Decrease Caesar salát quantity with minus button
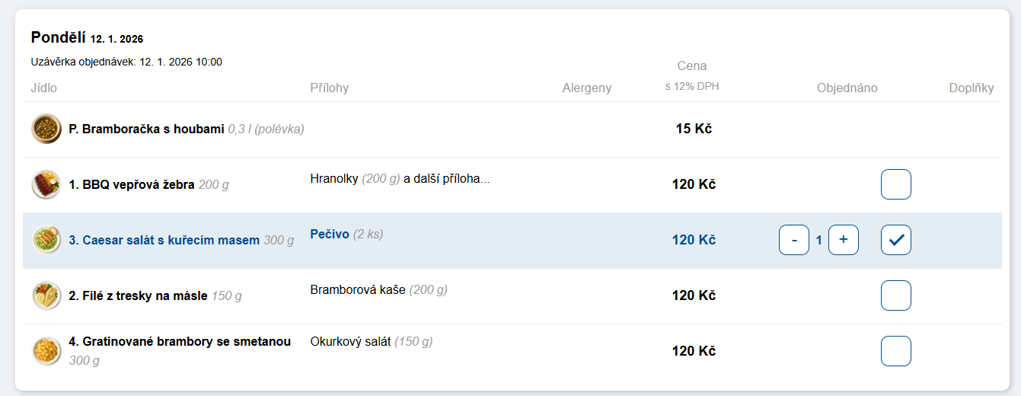 point(794,240)
